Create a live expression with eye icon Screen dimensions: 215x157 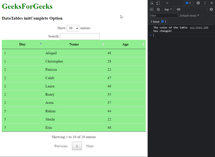click(178, 10)
